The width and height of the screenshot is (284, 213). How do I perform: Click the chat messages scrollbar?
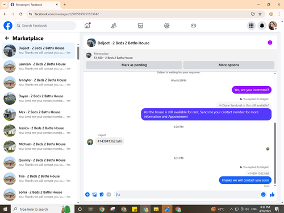pos(275,153)
